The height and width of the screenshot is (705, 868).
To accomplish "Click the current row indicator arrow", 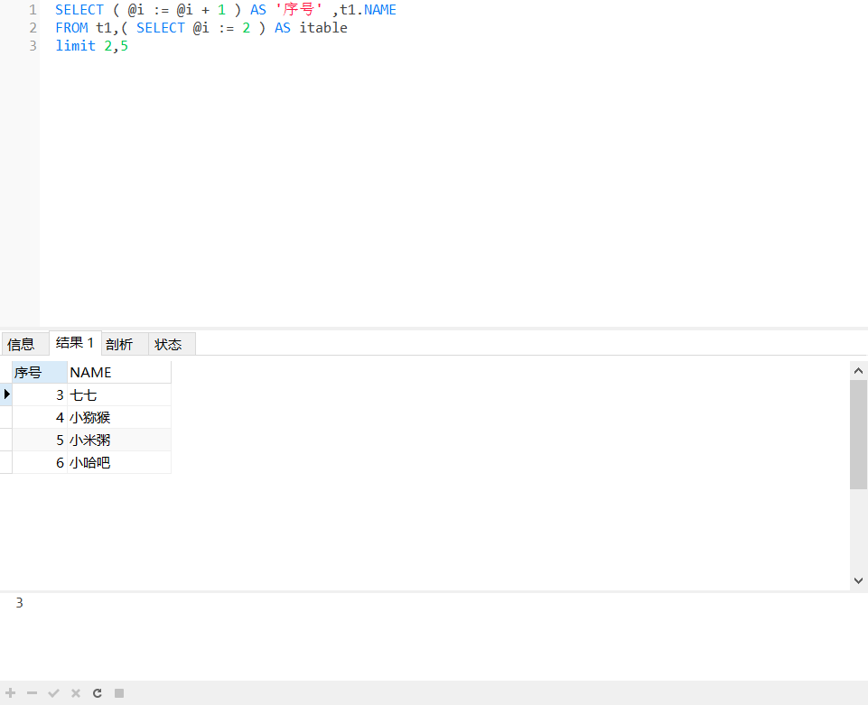I will 6,394.
